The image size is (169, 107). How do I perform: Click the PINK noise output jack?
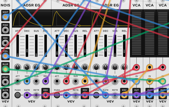(x=5, y=30)
